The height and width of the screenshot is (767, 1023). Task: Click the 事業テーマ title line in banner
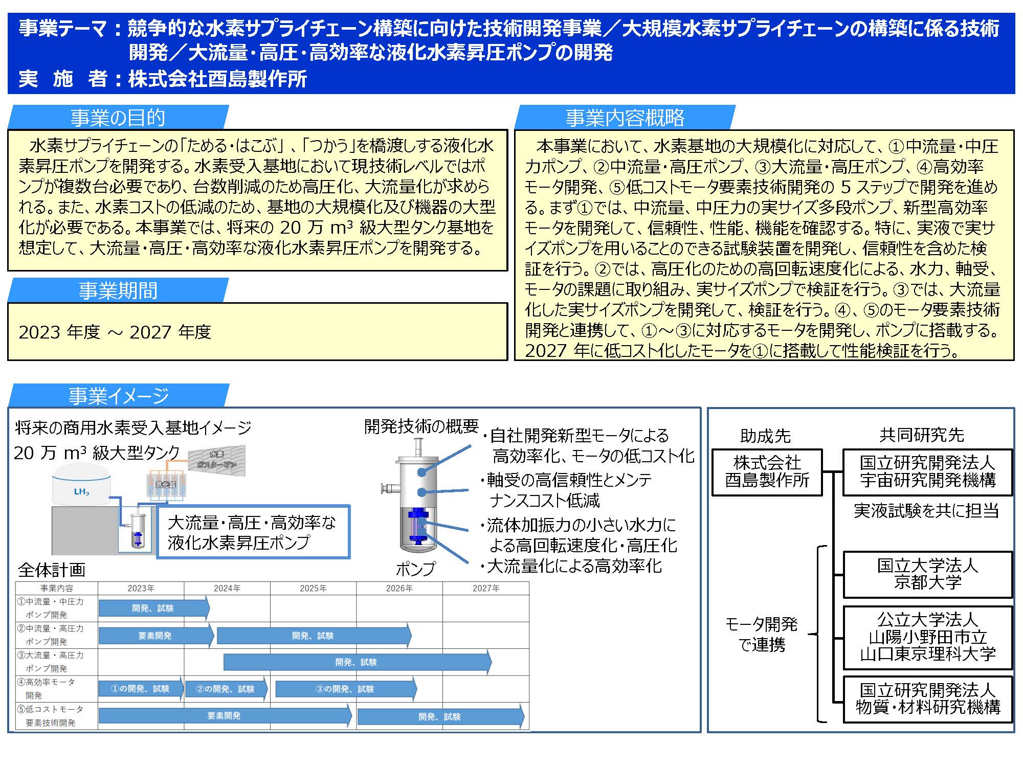(509, 40)
